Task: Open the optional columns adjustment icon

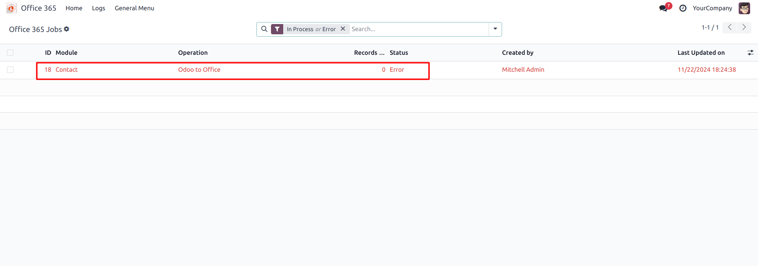Action: tap(750, 53)
